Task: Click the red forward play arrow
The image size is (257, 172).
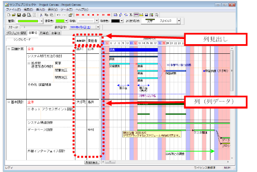Action: click(x=98, y=15)
